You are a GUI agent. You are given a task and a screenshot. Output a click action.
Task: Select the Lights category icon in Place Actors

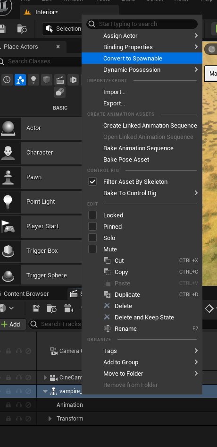click(x=33, y=80)
